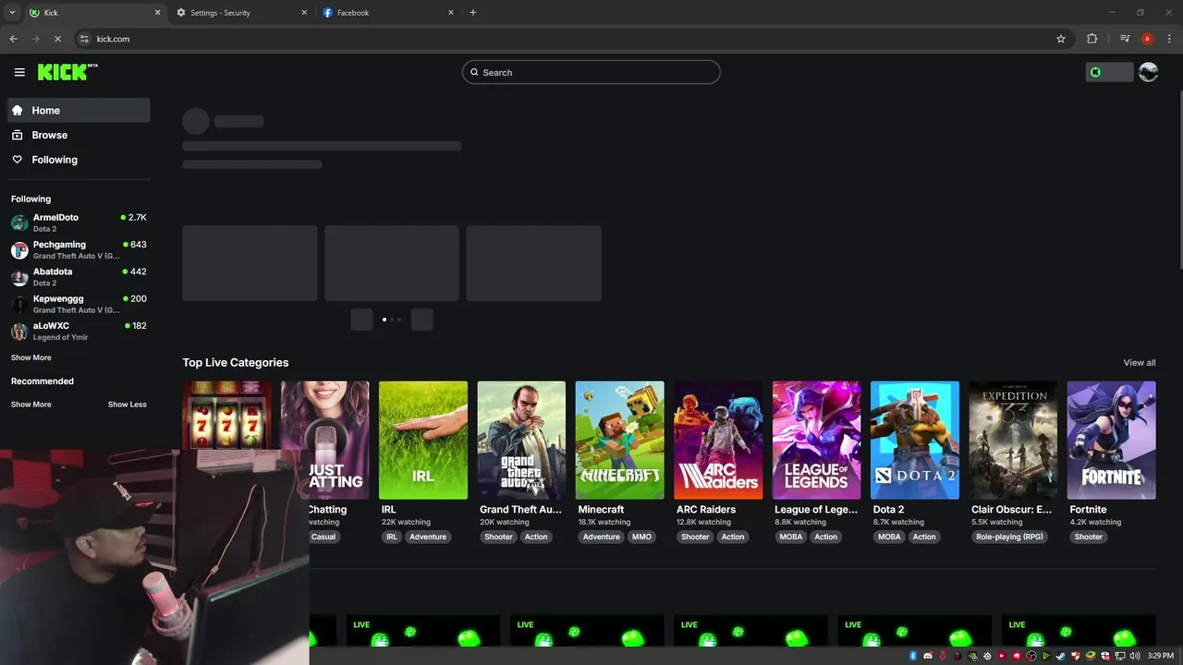The width and height of the screenshot is (1183, 665).
Task: Click the magnifier icon in search
Action: tap(475, 72)
